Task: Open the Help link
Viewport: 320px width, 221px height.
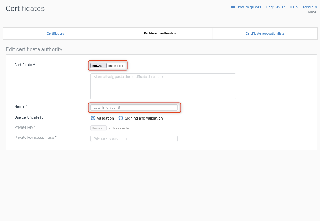Action: coord(294,7)
